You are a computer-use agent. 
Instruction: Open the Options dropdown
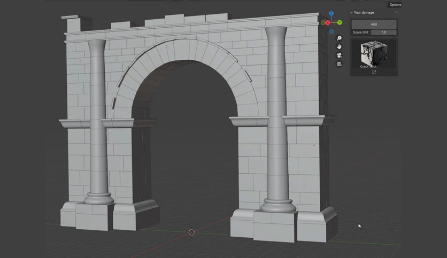395,5
